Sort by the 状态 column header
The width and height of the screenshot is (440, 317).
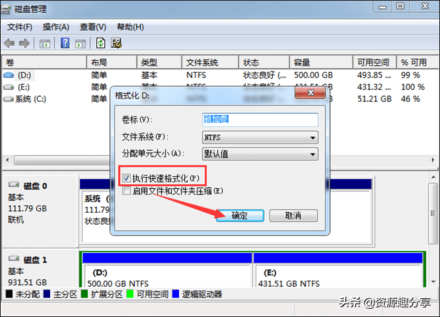tap(264, 62)
